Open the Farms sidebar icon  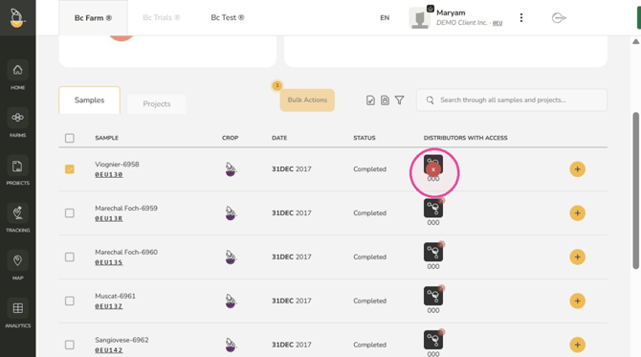(x=17, y=118)
